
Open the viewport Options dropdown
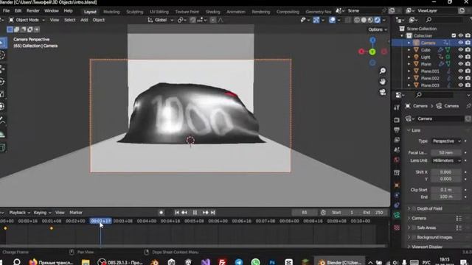coord(378,29)
